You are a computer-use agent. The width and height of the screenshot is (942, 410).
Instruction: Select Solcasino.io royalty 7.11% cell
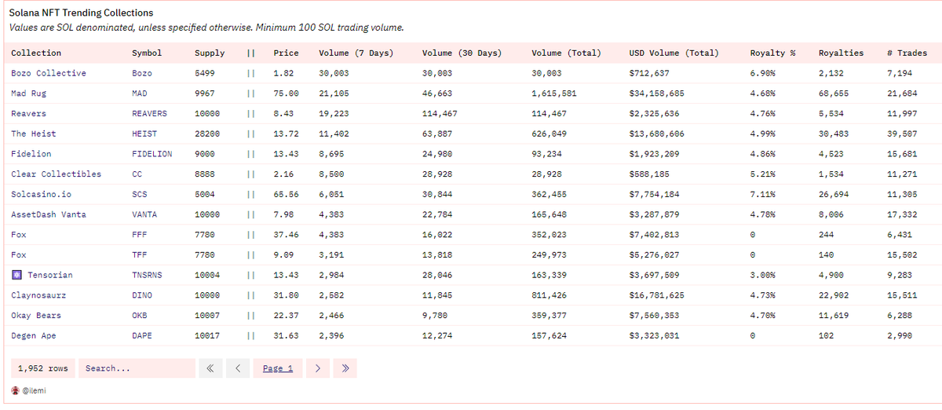(763, 194)
